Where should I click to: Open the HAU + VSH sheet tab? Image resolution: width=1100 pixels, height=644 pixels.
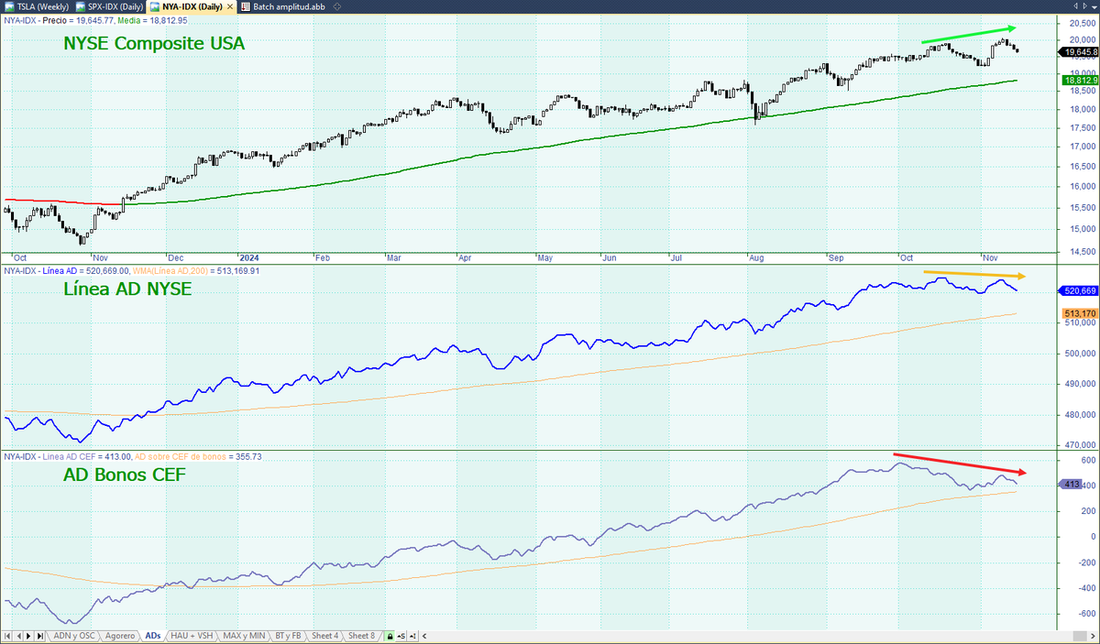[192, 635]
